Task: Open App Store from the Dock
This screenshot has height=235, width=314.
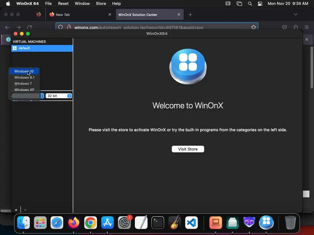Action: (x=107, y=223)
